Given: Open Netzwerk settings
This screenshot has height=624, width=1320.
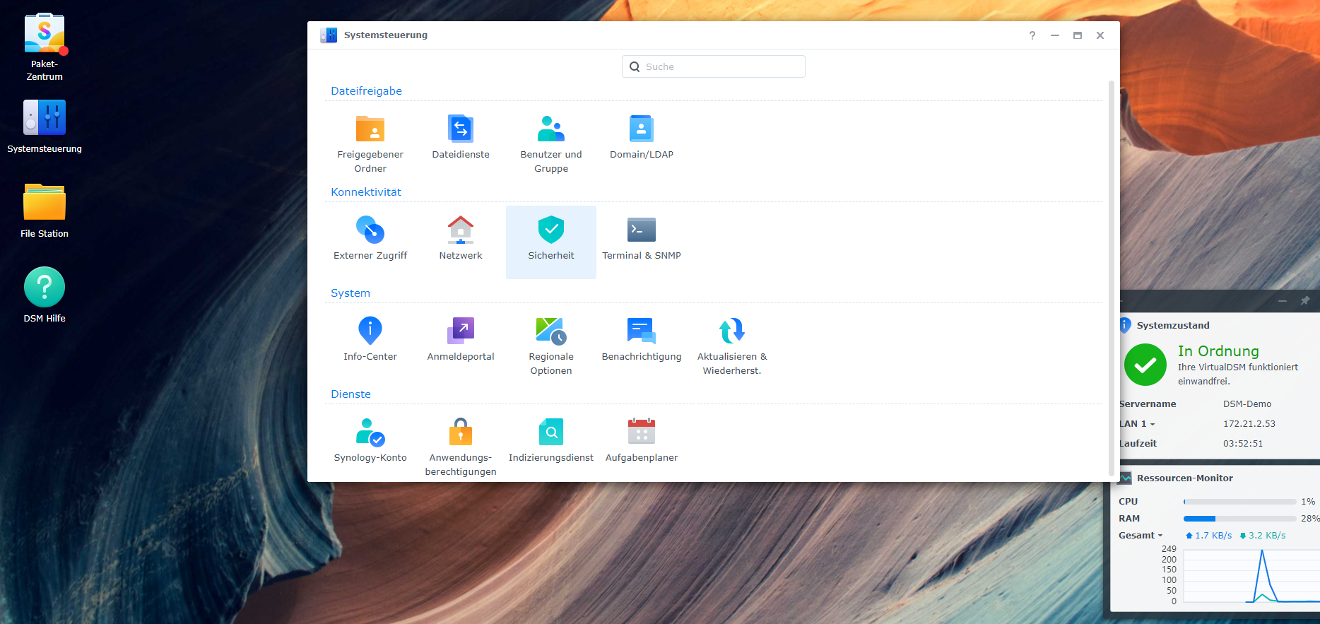Looking at the screenshot, I should (x=461, y=242).
